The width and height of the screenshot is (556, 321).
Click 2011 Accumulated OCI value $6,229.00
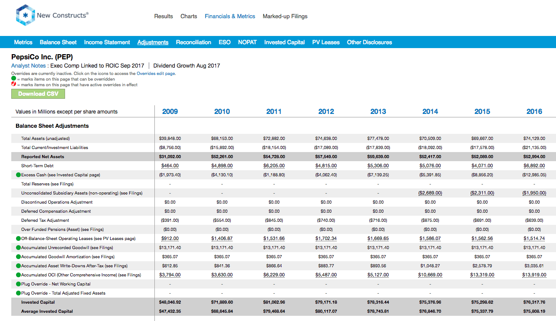coord(274,275)
